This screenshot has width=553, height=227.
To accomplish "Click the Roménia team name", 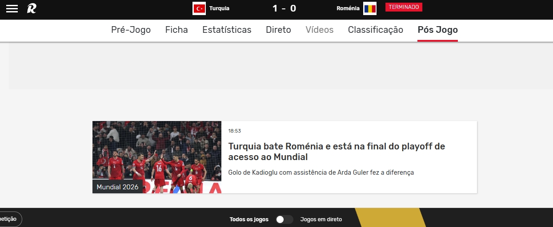I will coord(348,8).
